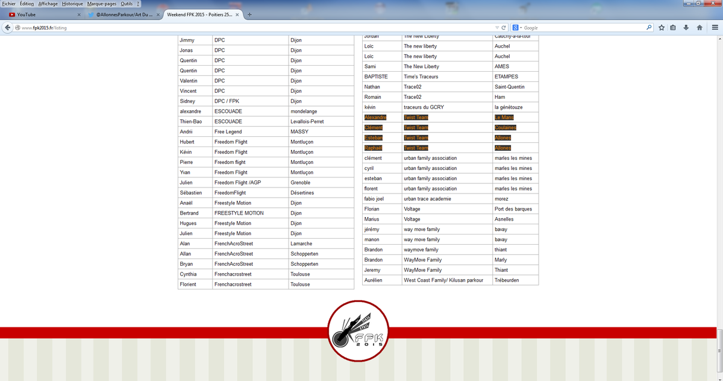Close the AllonnesParkour Twitter tab
This screenshot has height=381, width=723.
(157, 14)
